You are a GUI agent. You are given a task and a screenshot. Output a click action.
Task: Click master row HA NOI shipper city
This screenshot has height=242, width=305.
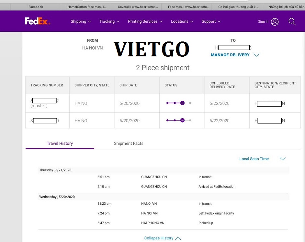point(82,103)
